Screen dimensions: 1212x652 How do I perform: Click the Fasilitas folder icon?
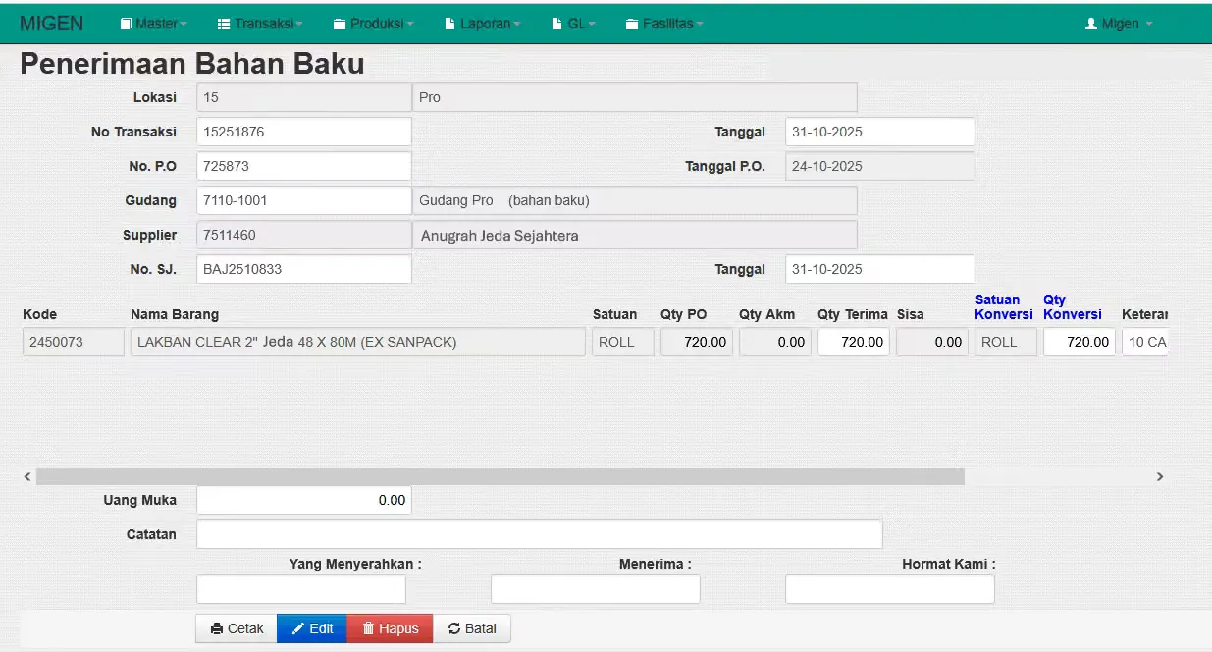click(x=633, y=24)
